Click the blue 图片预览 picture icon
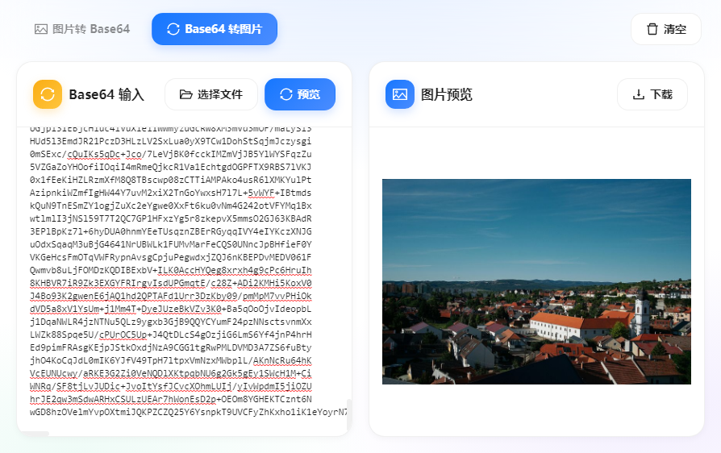Viewport: 721px width, 453px height. tap(399, 94)
